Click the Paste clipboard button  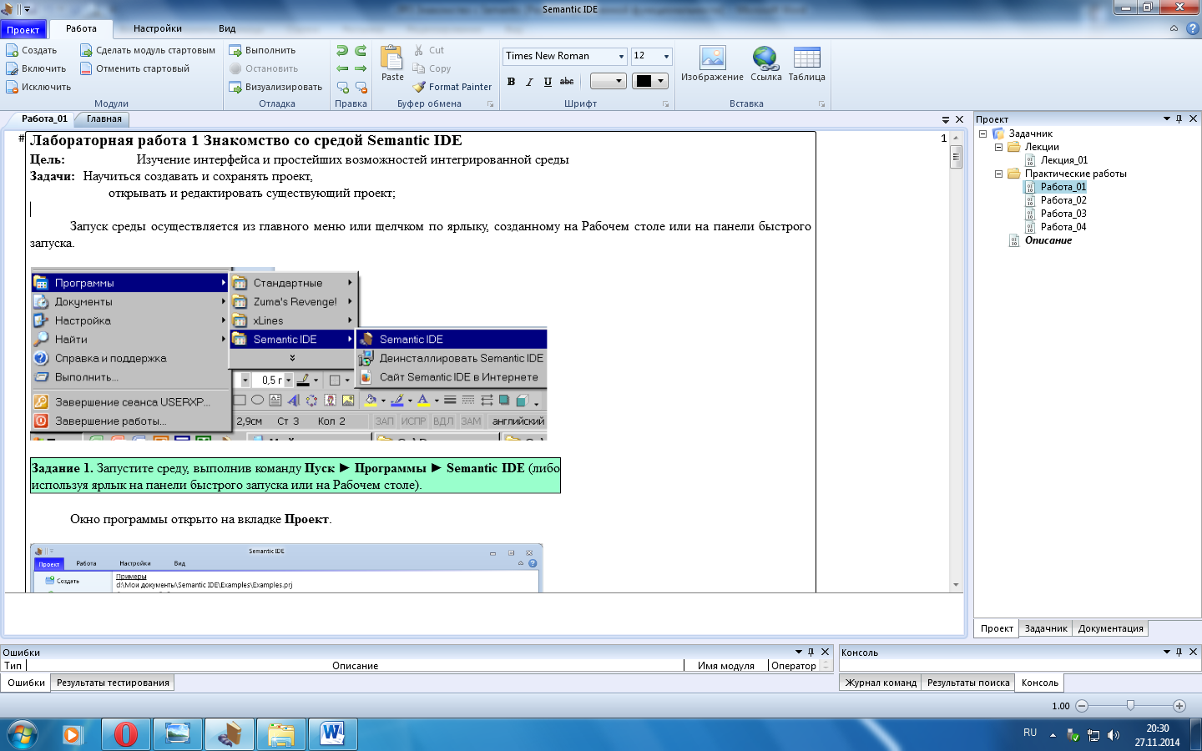tap(392, 63)
